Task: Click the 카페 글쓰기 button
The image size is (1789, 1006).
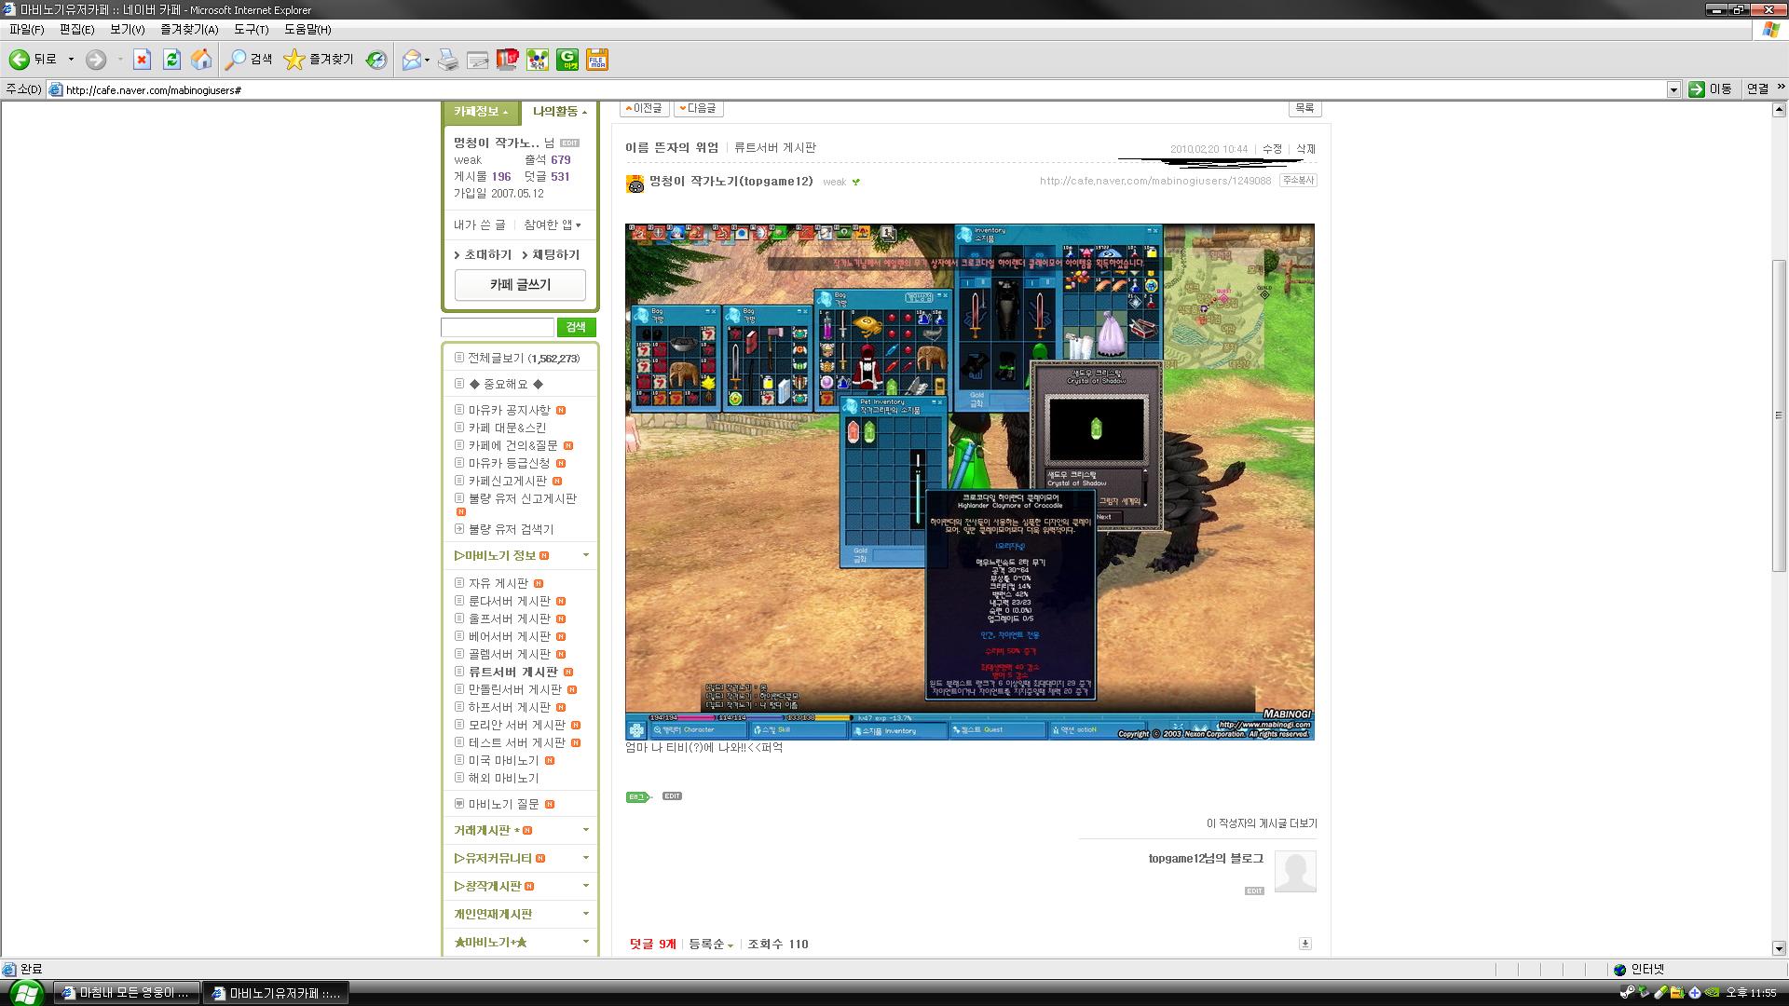Action: (520, 285)
